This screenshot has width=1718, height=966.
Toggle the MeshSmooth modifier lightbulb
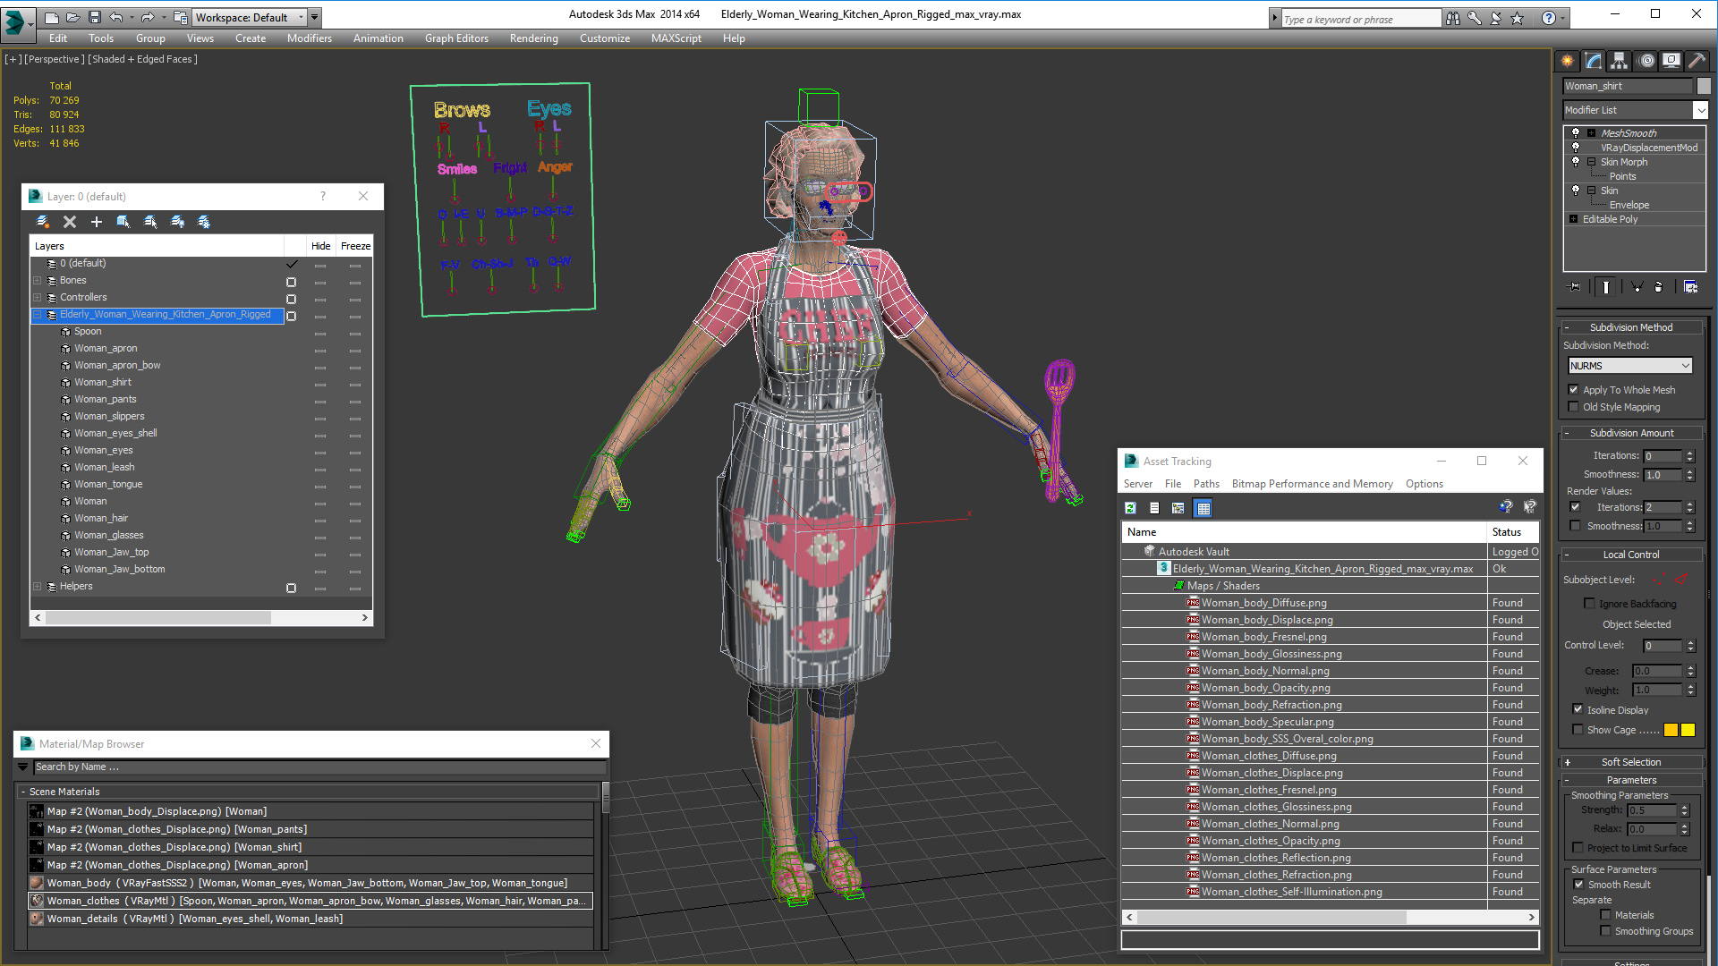(1576, 133)
